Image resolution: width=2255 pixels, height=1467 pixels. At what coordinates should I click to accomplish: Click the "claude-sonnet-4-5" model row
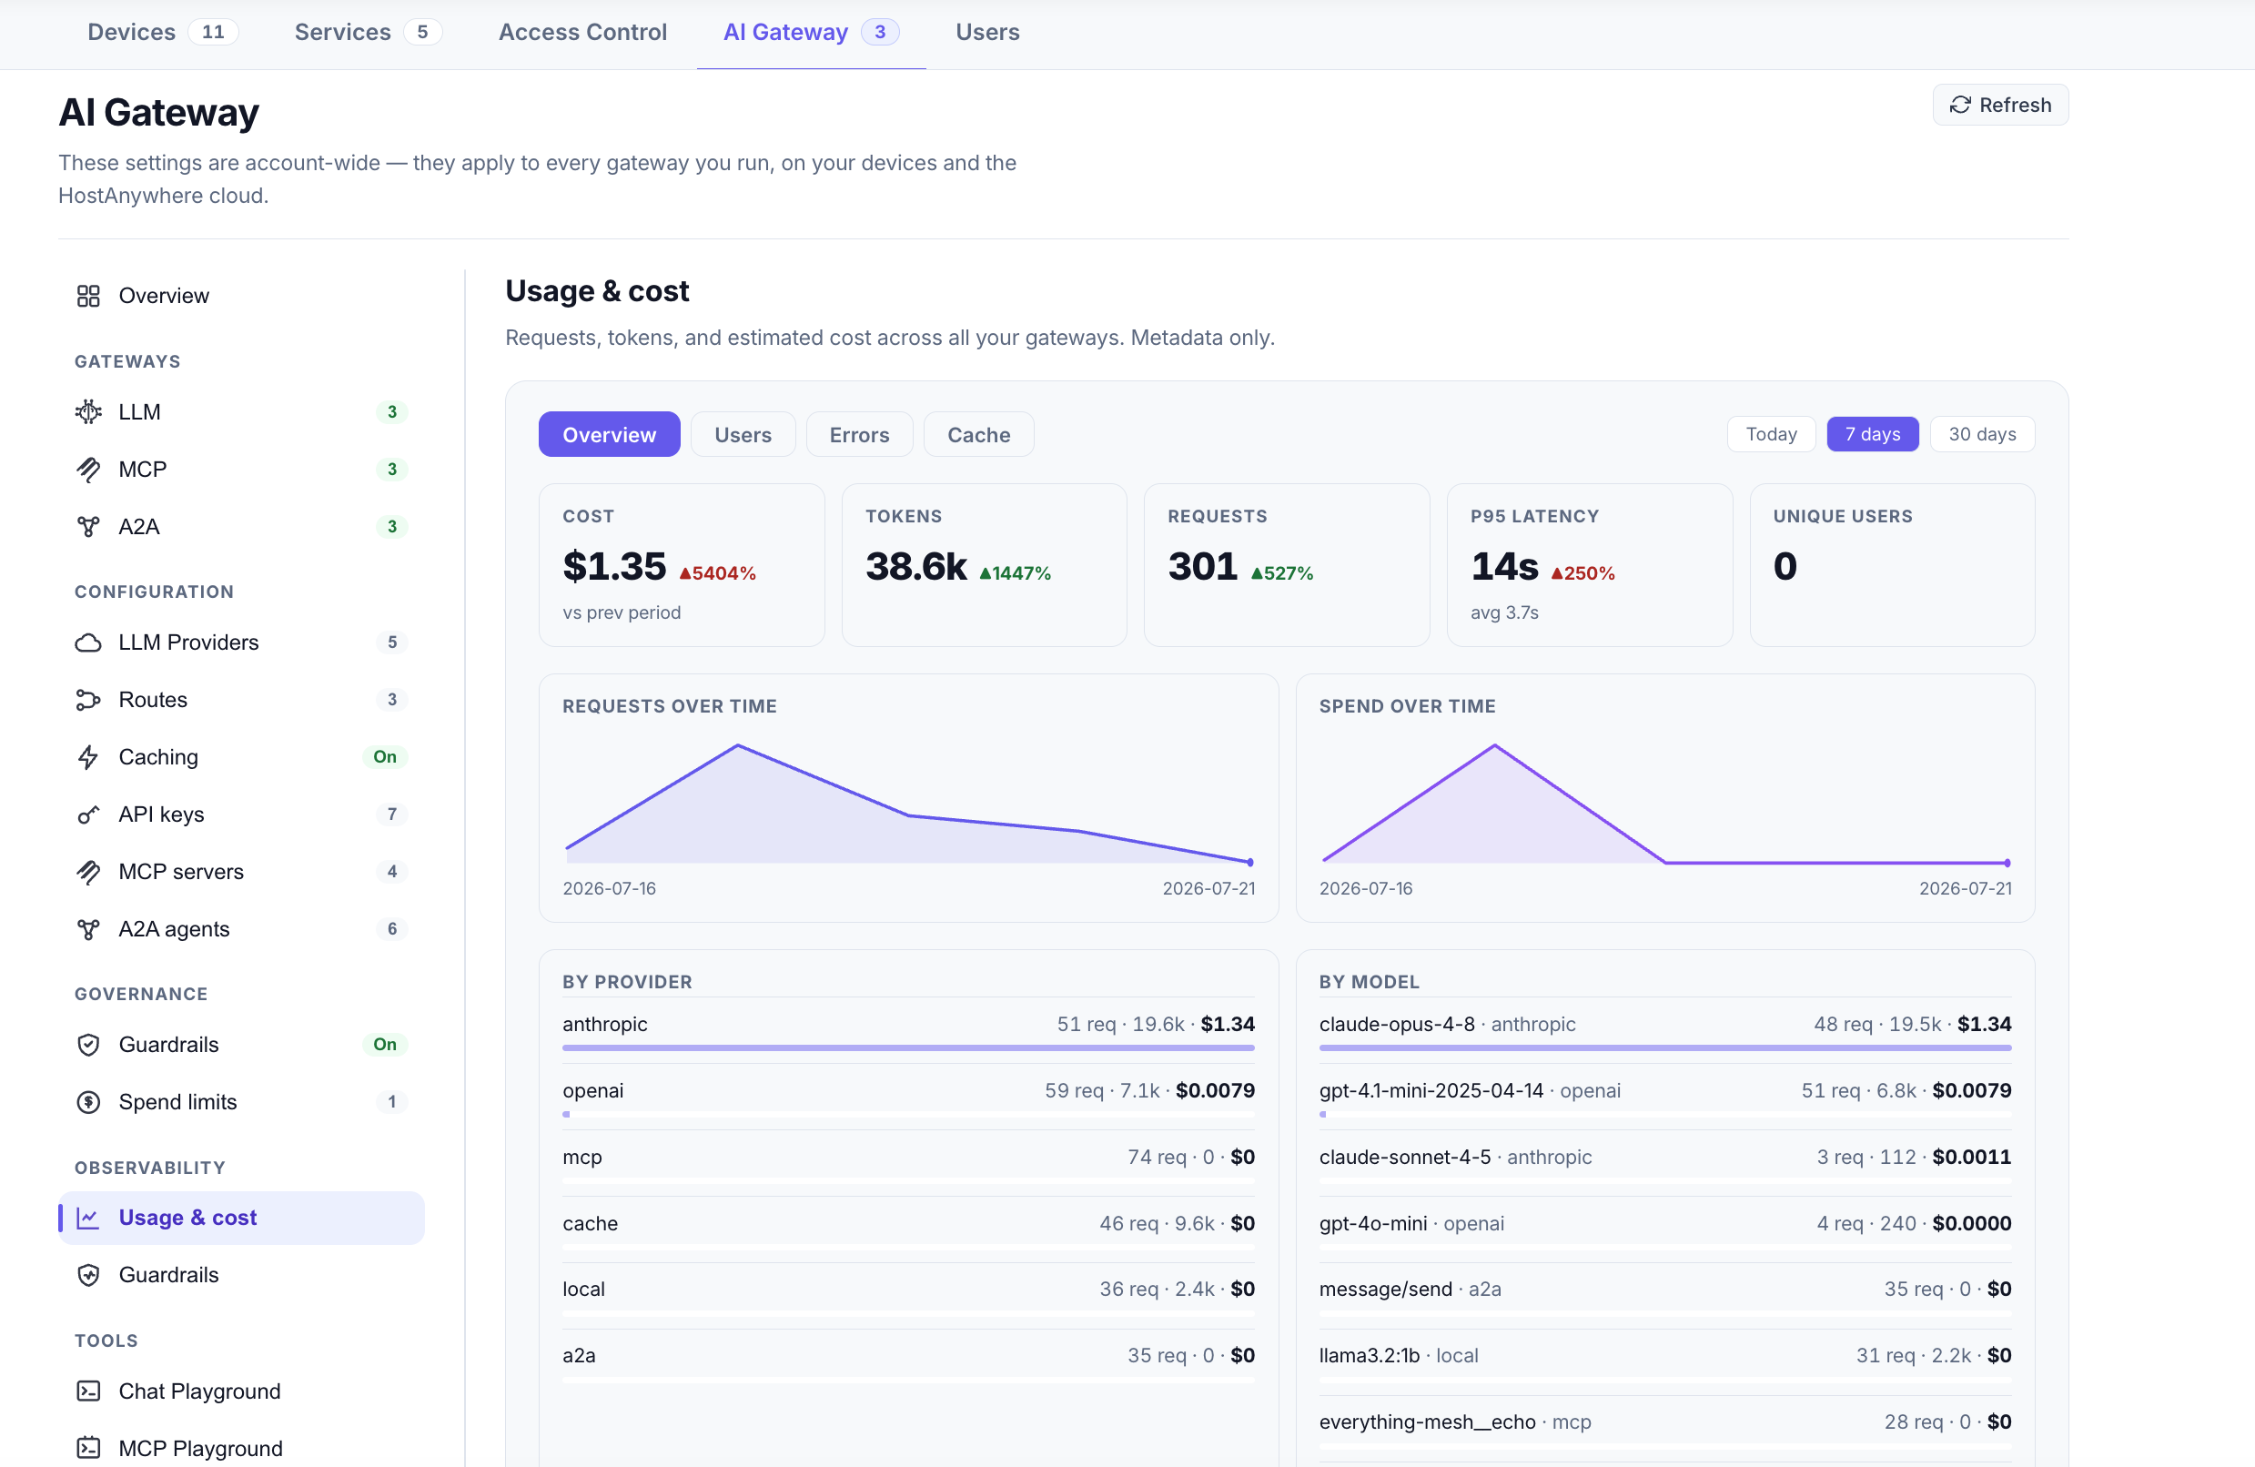[1664, 1163]
